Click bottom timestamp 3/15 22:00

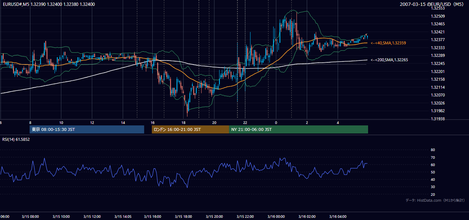[x=245, y=216]
